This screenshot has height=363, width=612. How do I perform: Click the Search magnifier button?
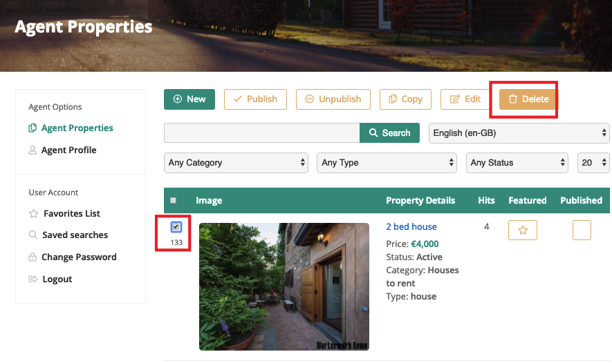pyautogui.click(x=389, y=133)
